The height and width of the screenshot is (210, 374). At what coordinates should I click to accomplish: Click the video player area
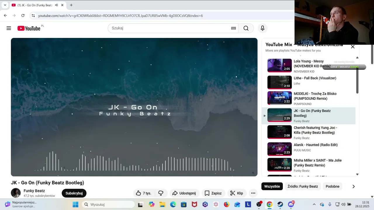pyautogui.click(x=134, y=107)
